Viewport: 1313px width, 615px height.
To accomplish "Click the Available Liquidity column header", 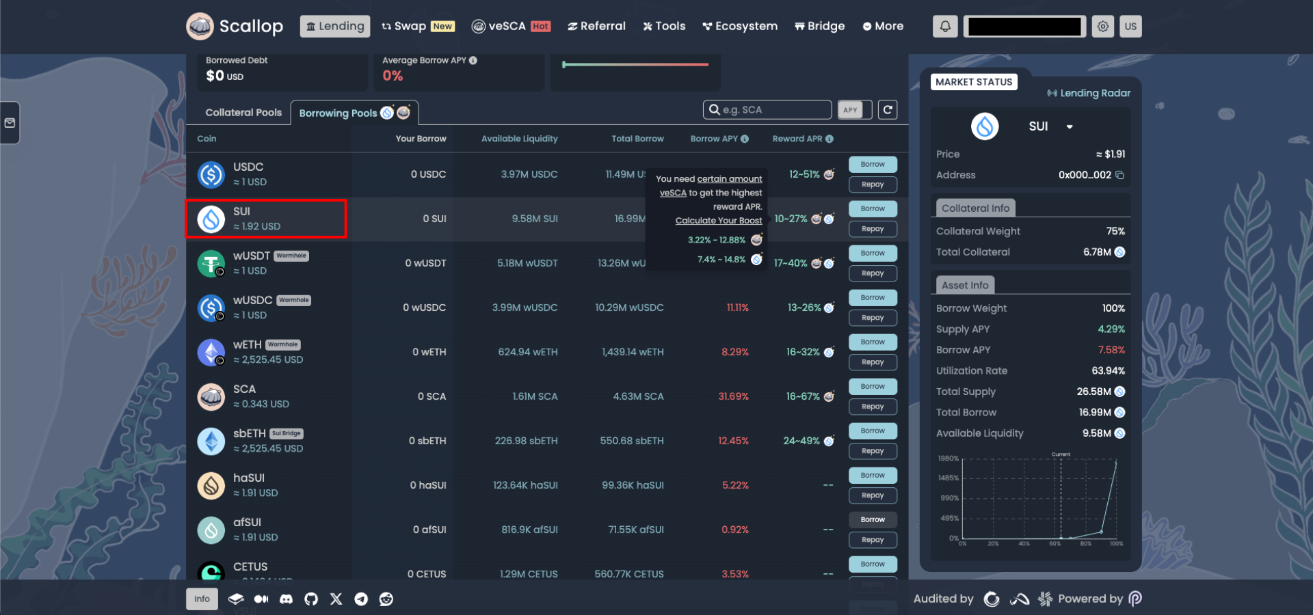I will [x=520, y=139].
